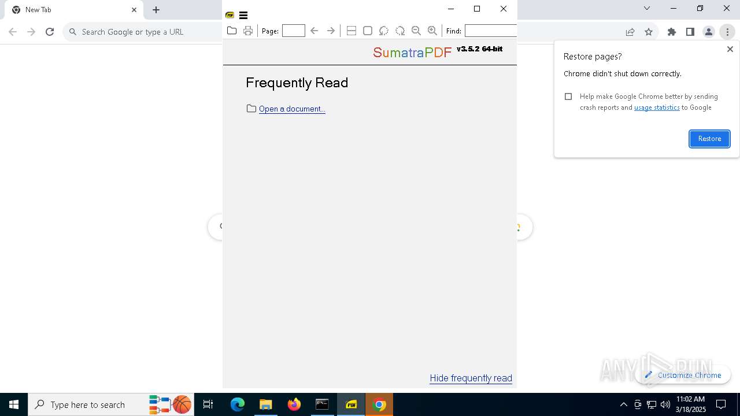
Task: Open the SumatraPDF hamburger menu
Action: click(243, 16)
